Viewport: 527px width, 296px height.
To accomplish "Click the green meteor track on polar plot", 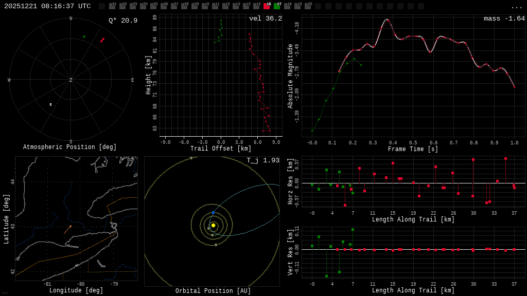I will click(x=84, y=36).
